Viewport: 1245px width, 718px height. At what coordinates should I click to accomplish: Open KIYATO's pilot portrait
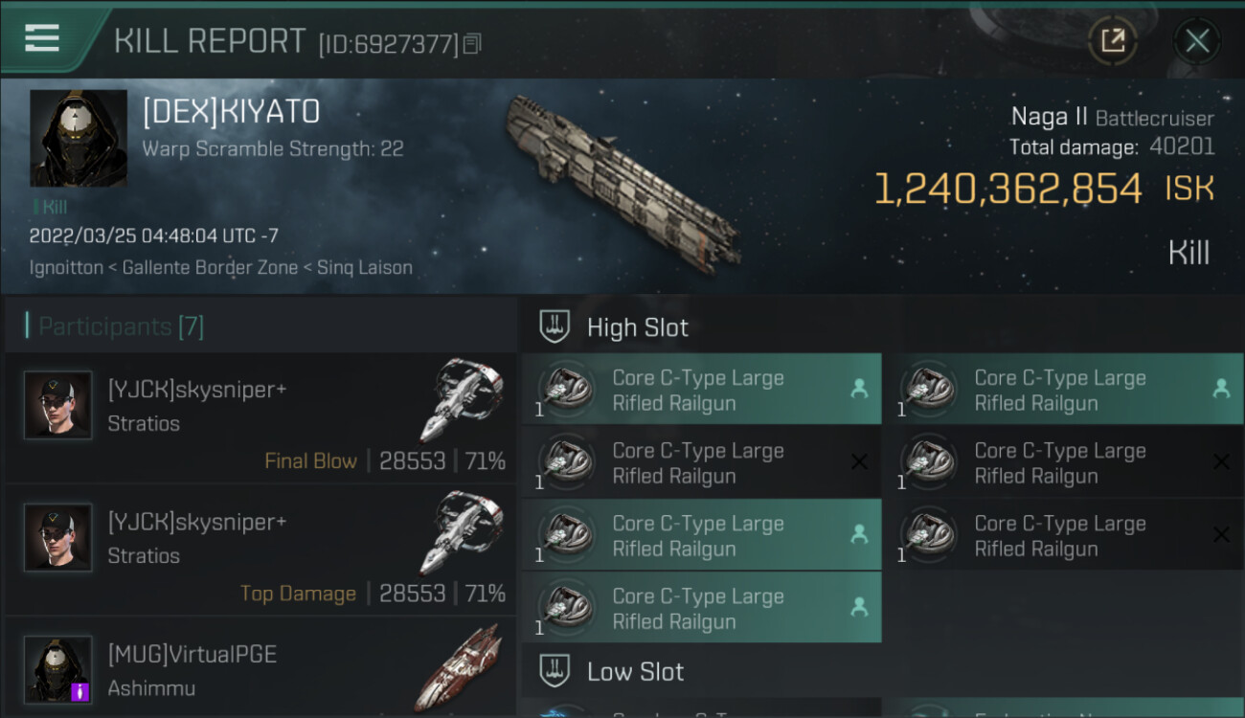tap(79, 138)
